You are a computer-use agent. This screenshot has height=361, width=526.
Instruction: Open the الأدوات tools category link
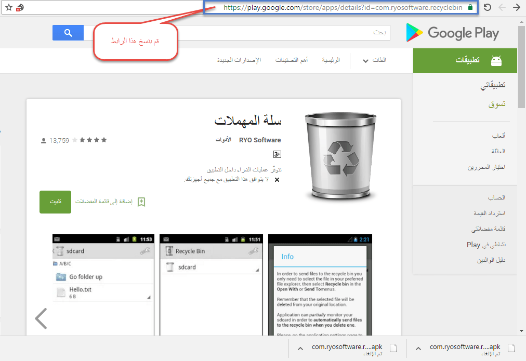(223, 139)
